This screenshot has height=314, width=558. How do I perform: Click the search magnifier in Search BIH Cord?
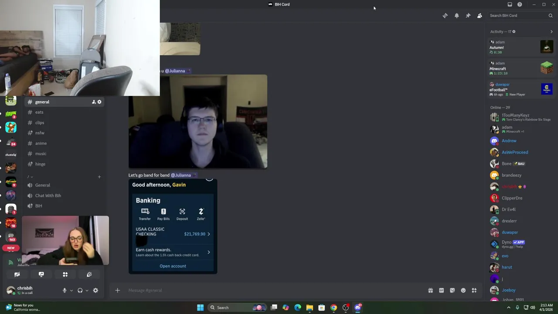[x=550, y=16]
